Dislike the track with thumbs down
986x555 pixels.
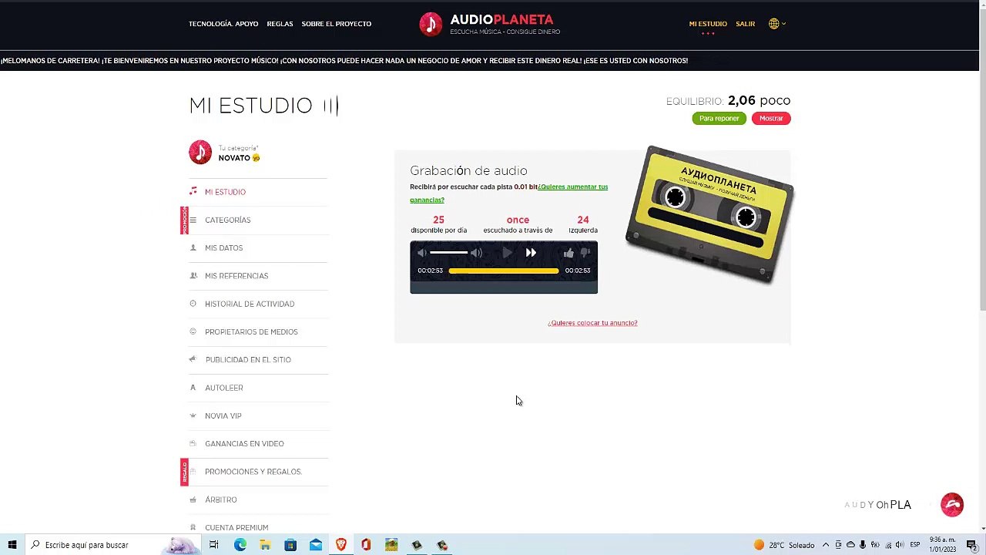click(x=585, y=253)
